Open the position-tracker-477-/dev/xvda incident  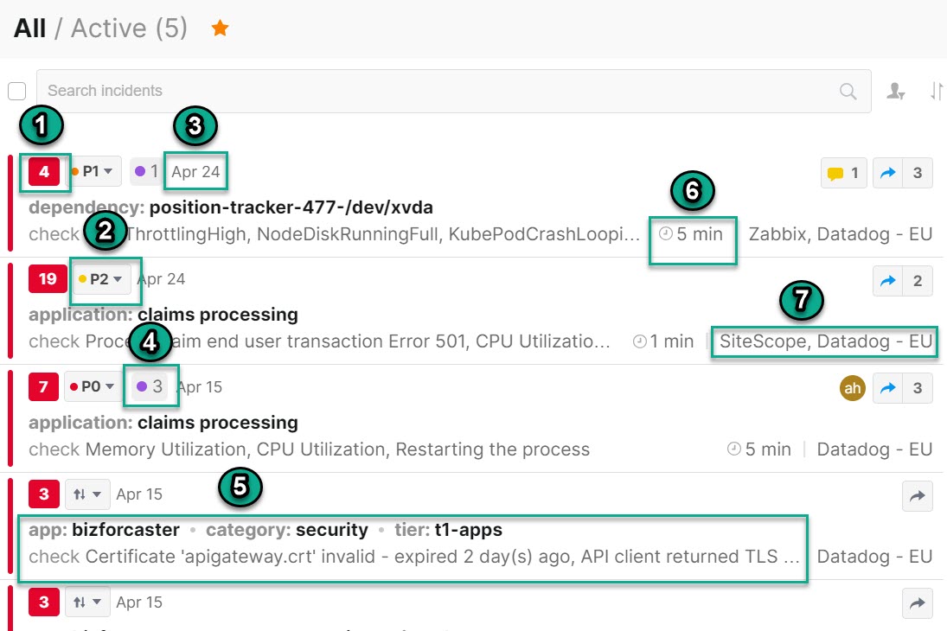coord(291,207)
